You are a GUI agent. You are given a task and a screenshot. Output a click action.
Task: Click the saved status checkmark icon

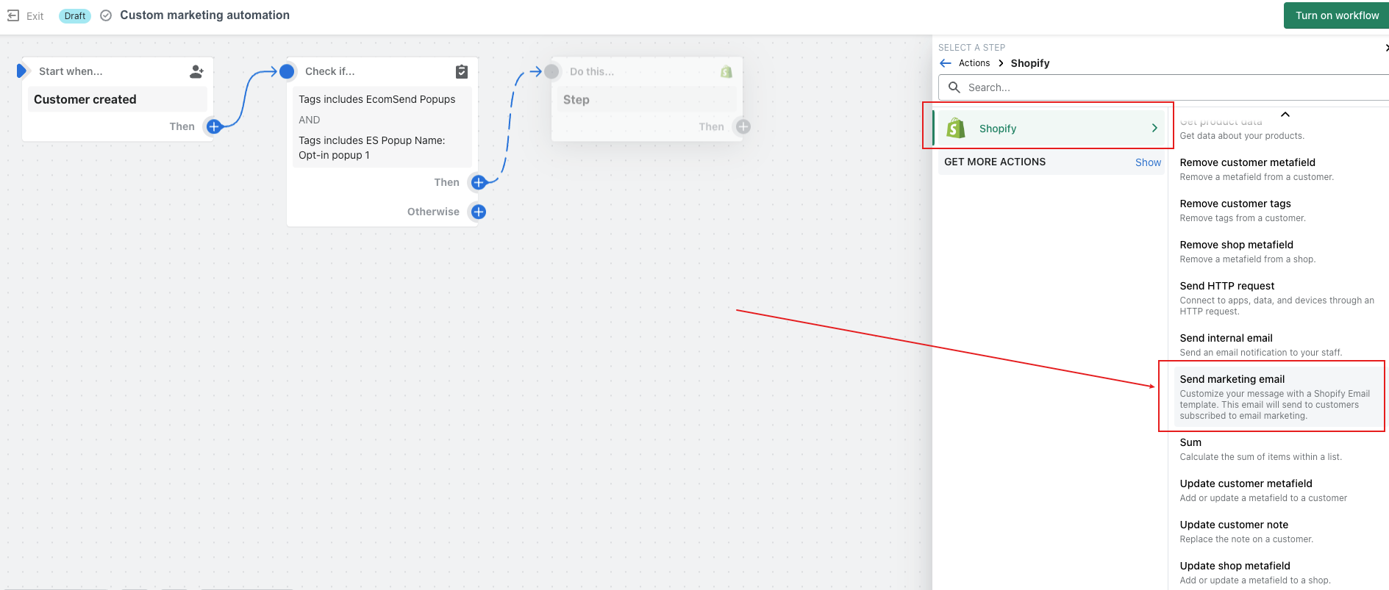tap(106, 15)
